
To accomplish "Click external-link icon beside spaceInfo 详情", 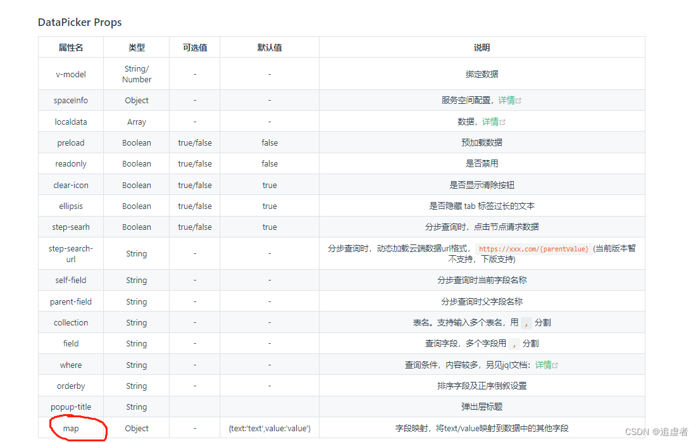I will pos(518,100).
